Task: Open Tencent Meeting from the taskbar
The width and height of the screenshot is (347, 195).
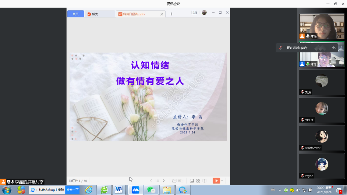Action: pos(136,190)
